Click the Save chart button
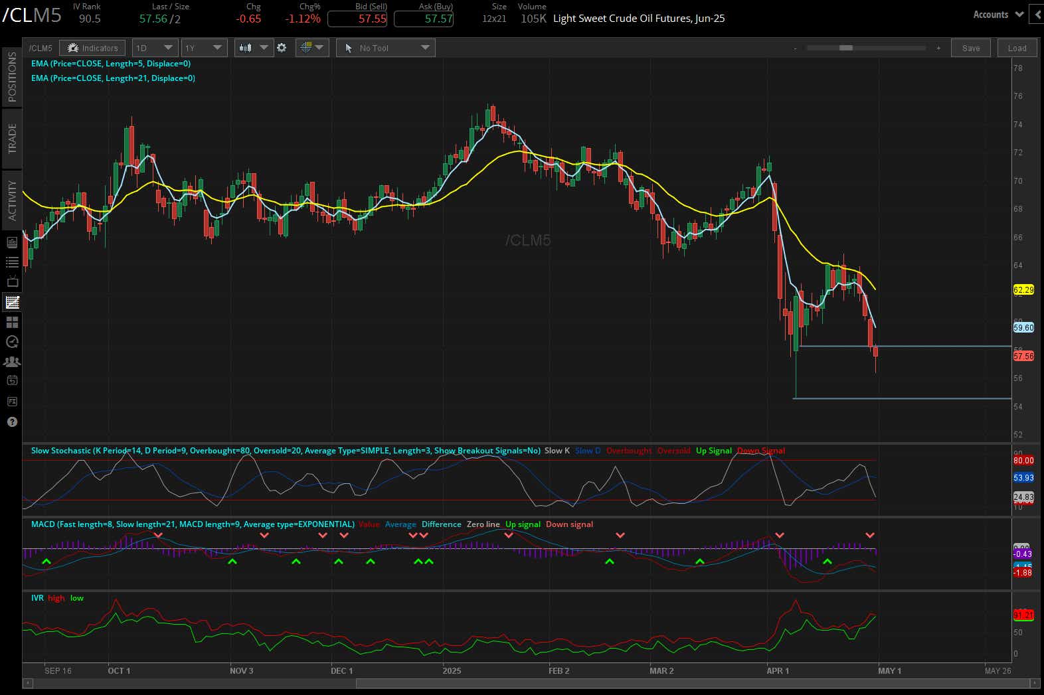Image resolution: width=1044 pixels, height=695 pixels. pos(971,48)
